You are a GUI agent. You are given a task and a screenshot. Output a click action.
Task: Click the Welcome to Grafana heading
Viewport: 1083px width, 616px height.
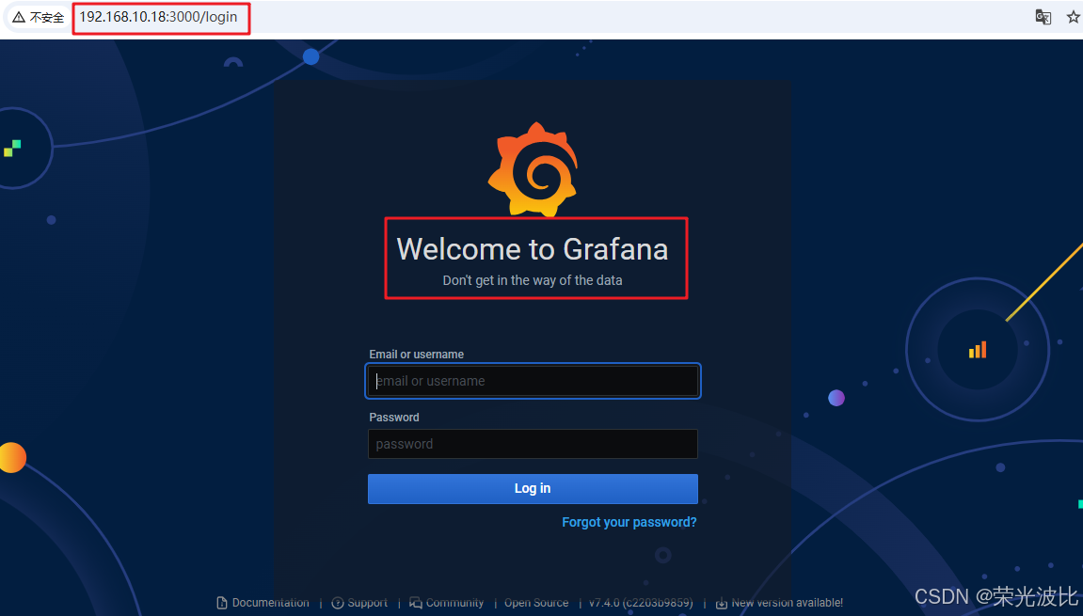point(533,249)
